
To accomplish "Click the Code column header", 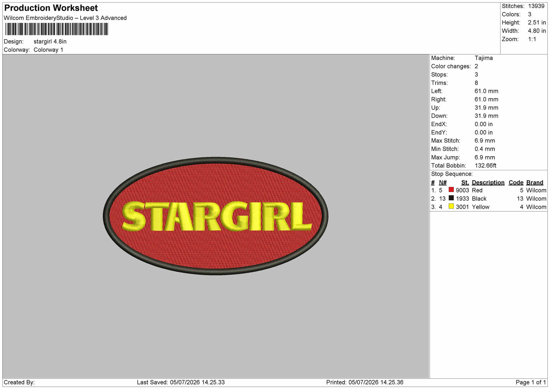I will [x=516, y=182].
